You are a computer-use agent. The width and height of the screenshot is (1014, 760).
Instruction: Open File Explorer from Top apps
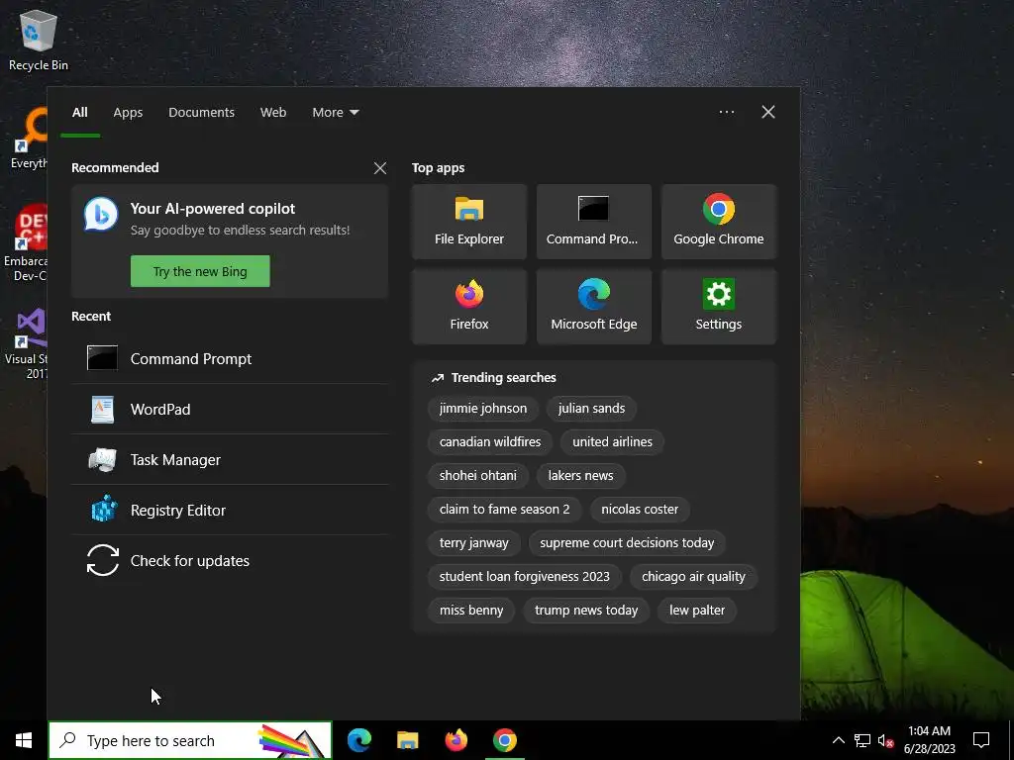(x=468, y=222)
